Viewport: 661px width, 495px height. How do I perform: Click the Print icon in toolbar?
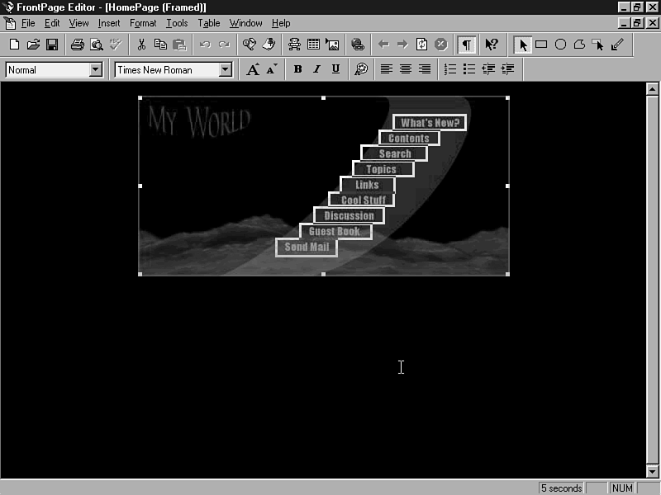[77, 45]
